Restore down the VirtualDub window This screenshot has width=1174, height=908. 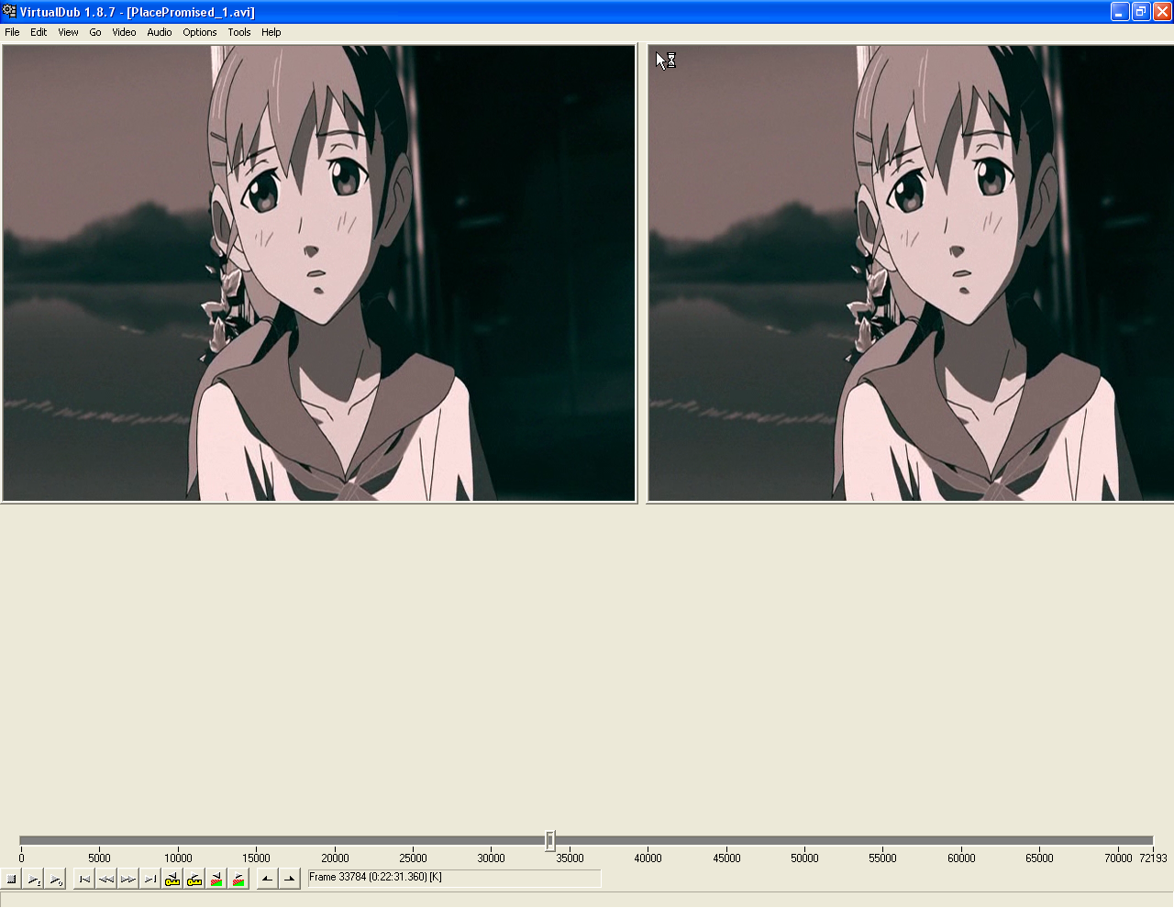point(1141,11)
